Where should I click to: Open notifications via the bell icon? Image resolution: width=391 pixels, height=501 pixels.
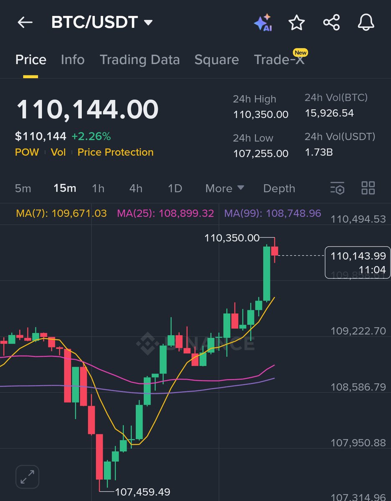(x=366, y=23)
